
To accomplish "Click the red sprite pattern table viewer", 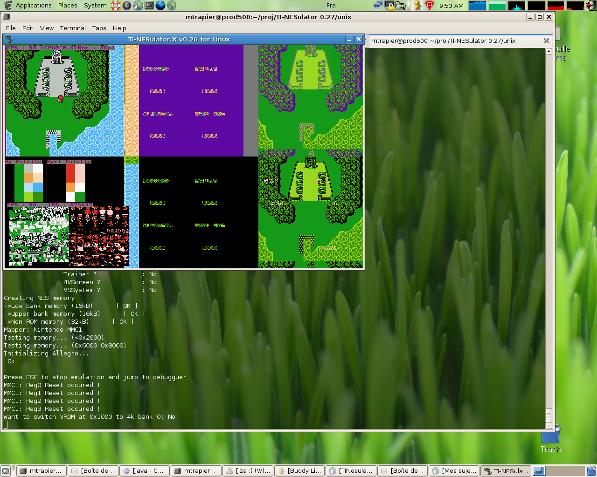I will click(x=99, y=237).
